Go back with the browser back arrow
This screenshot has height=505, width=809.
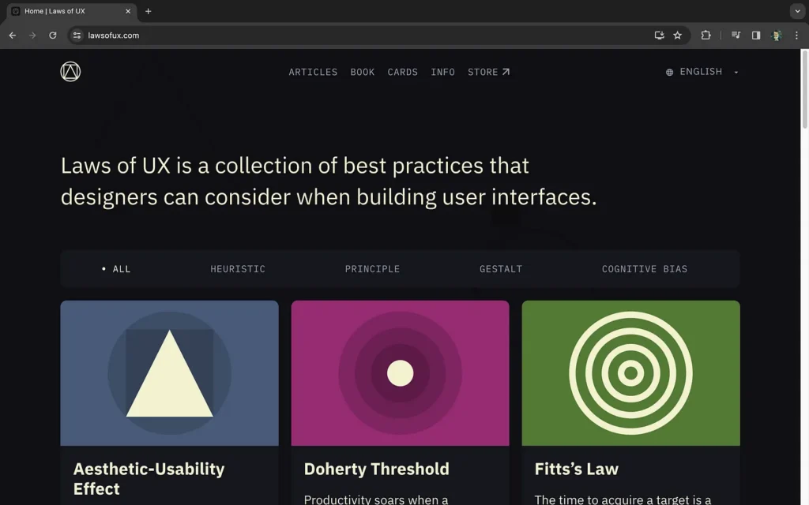pos(13,36)
